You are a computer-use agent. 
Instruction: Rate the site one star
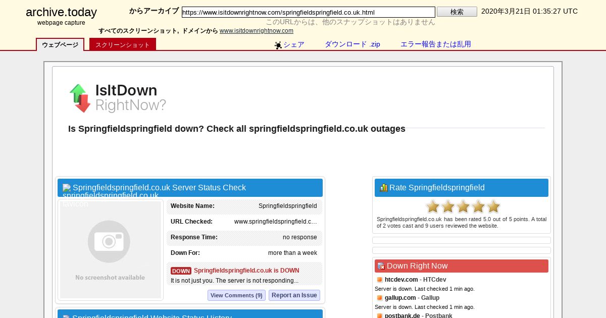coord(433,206)
